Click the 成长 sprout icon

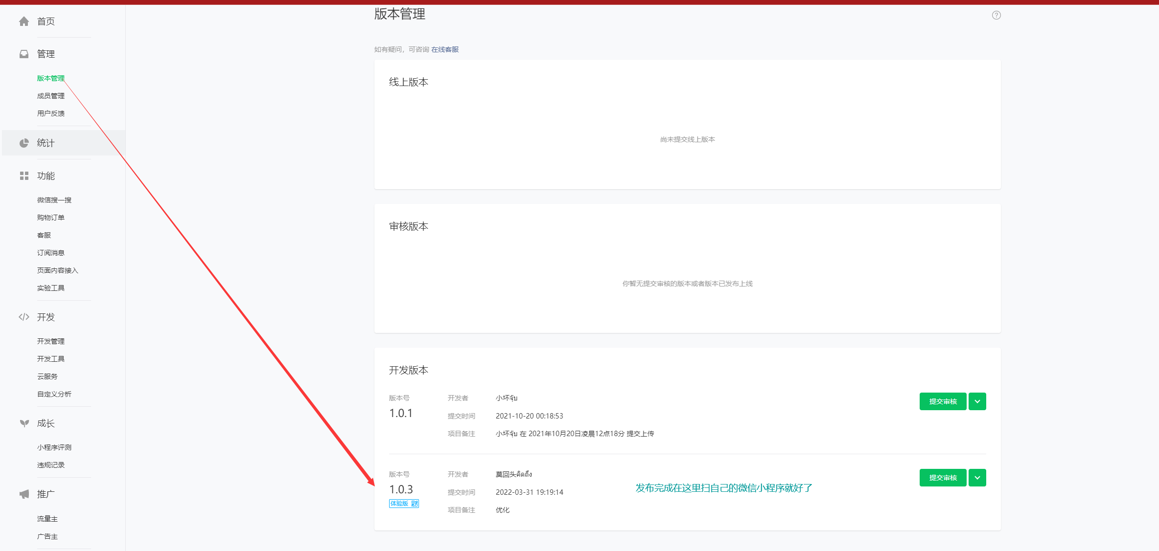pyautogui.click(x=24, y=423)
